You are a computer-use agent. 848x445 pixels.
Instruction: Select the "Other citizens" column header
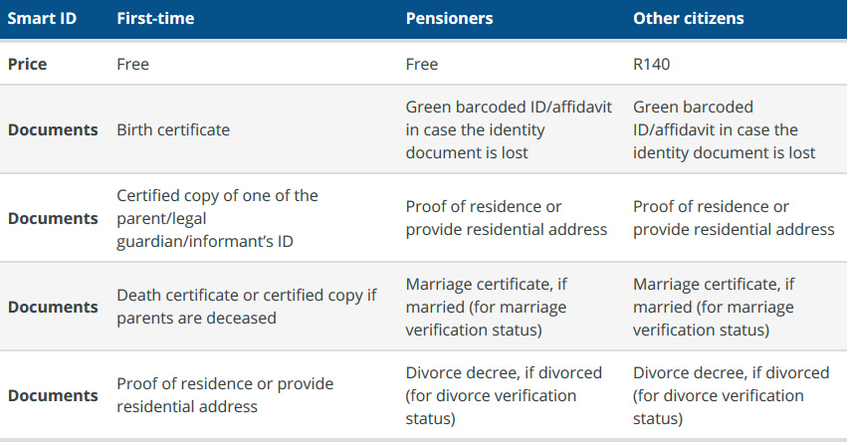688,18
